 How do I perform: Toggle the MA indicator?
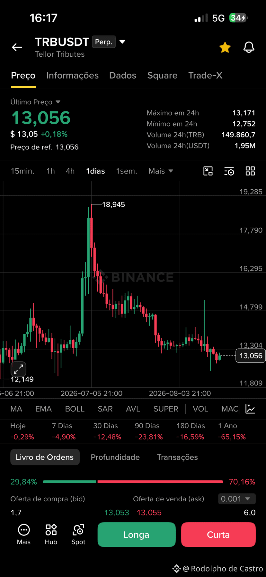tap(16, 409)
